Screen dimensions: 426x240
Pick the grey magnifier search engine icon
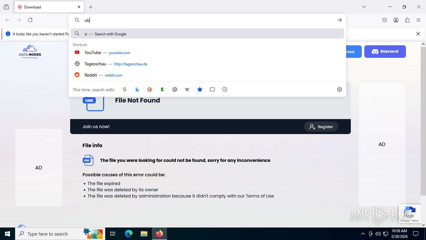175,89
